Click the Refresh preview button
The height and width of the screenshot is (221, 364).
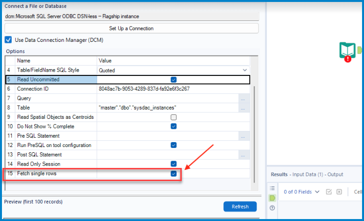pos(240,206)
